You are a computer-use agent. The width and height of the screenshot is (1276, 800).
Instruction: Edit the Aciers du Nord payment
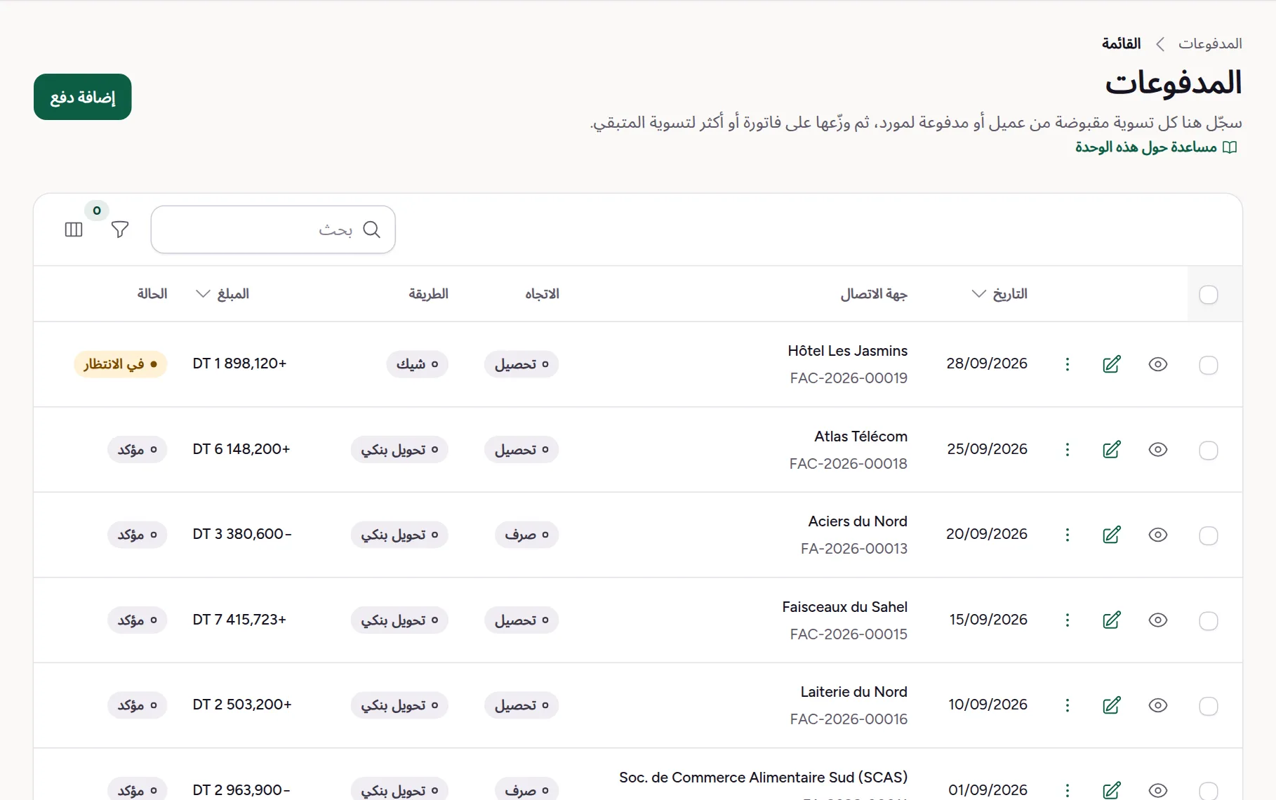pyautogui.click(x=1112, y=535)
